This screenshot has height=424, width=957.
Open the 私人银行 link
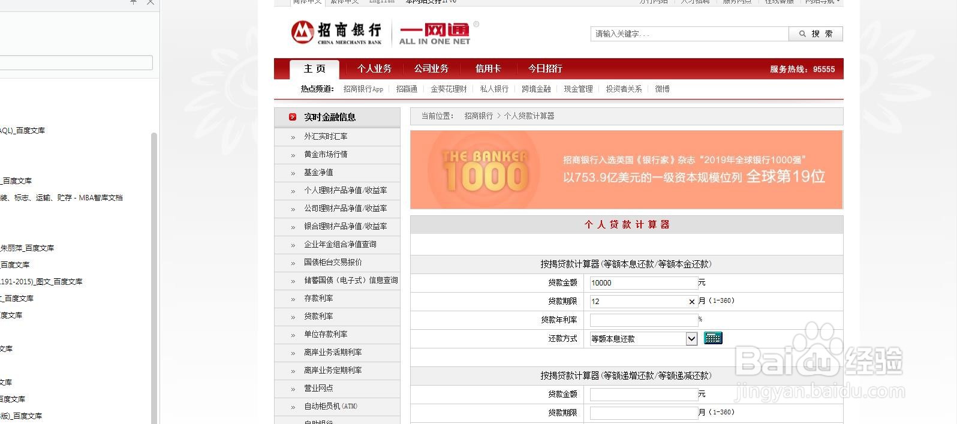click(494, 89)
